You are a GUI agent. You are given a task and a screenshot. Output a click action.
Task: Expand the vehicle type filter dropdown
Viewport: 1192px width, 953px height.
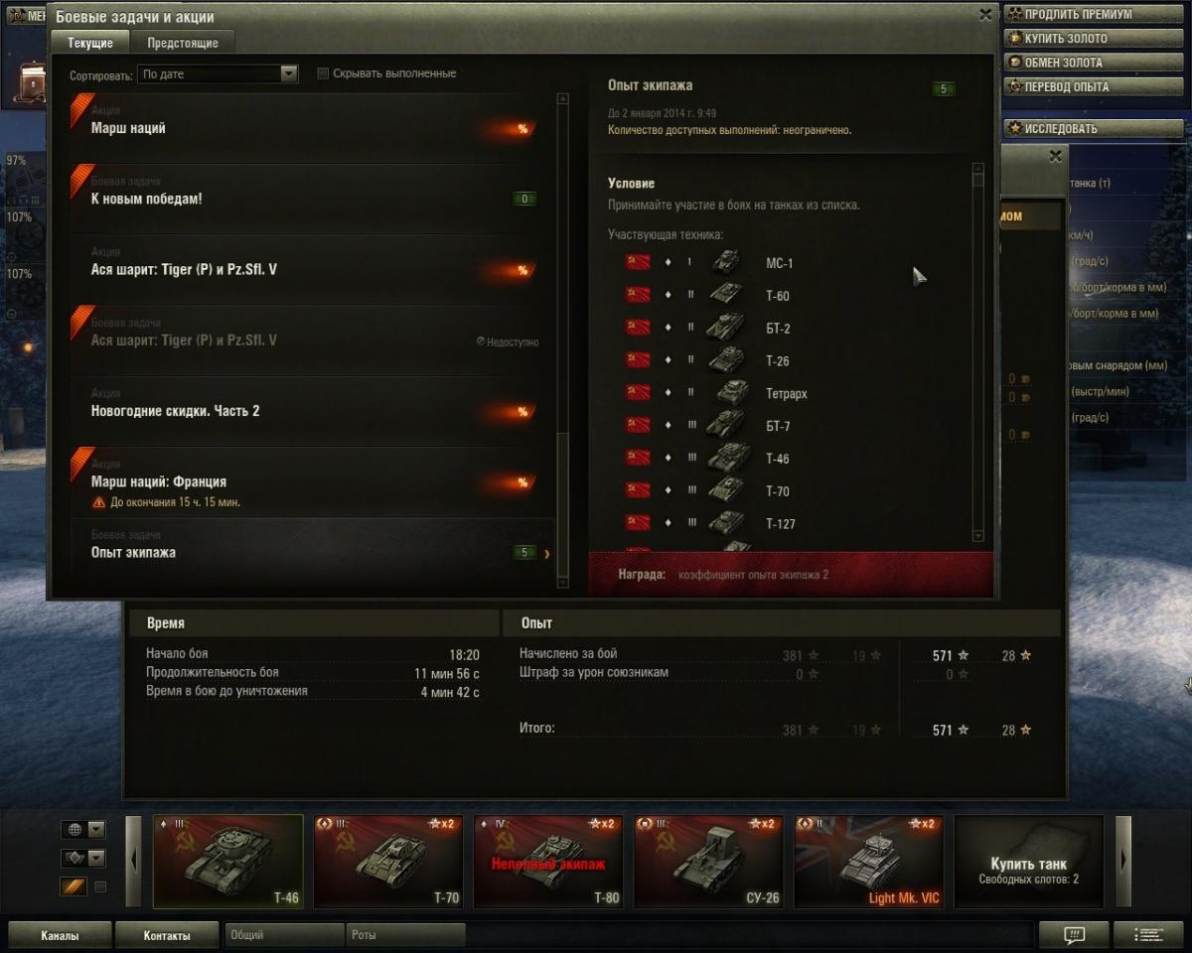(96, 858)
